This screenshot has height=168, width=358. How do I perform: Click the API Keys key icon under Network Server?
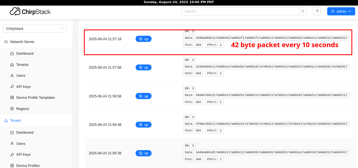12,87
